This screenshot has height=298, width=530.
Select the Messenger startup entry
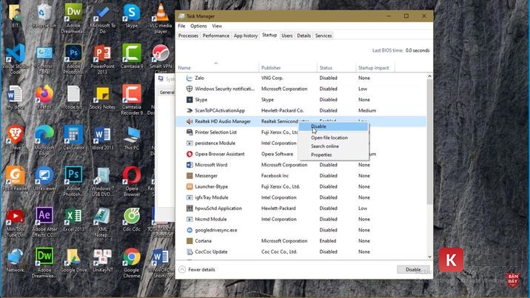click(x=301, y=175)
